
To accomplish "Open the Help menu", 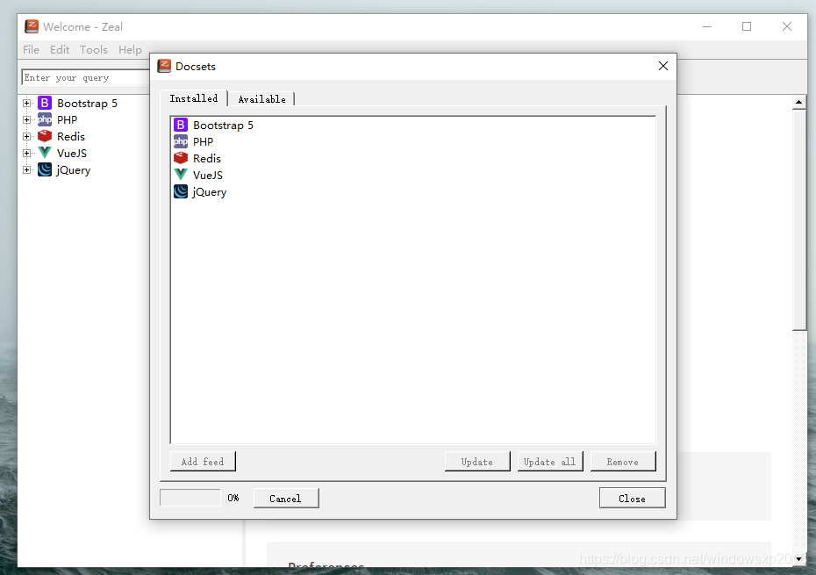I will (130, 49).
